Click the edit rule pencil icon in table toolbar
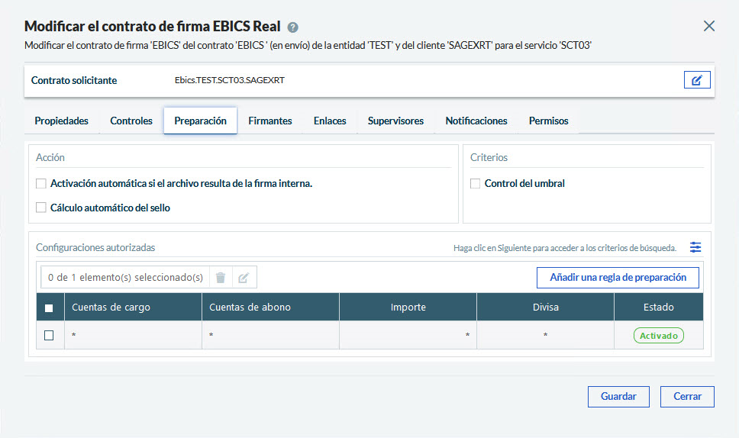 [x=244, y=278]
